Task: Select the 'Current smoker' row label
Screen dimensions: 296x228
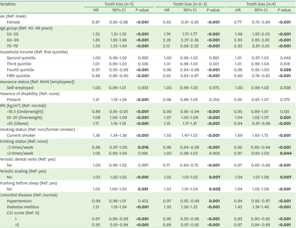Action: (x=21, y=135)
